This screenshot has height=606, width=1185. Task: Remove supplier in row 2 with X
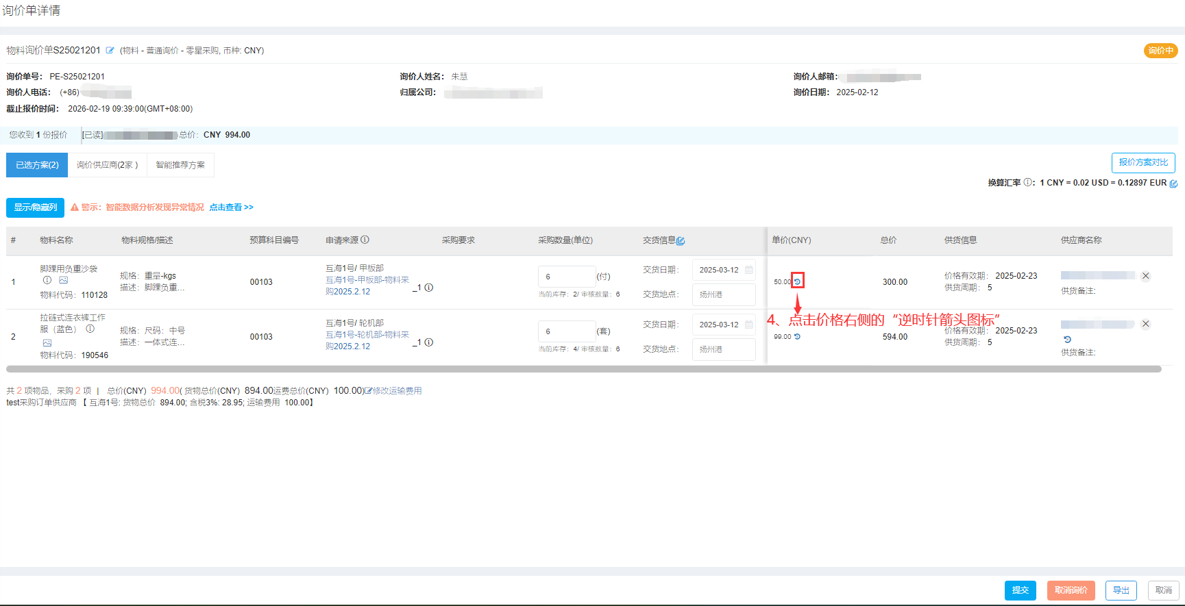1146,324
